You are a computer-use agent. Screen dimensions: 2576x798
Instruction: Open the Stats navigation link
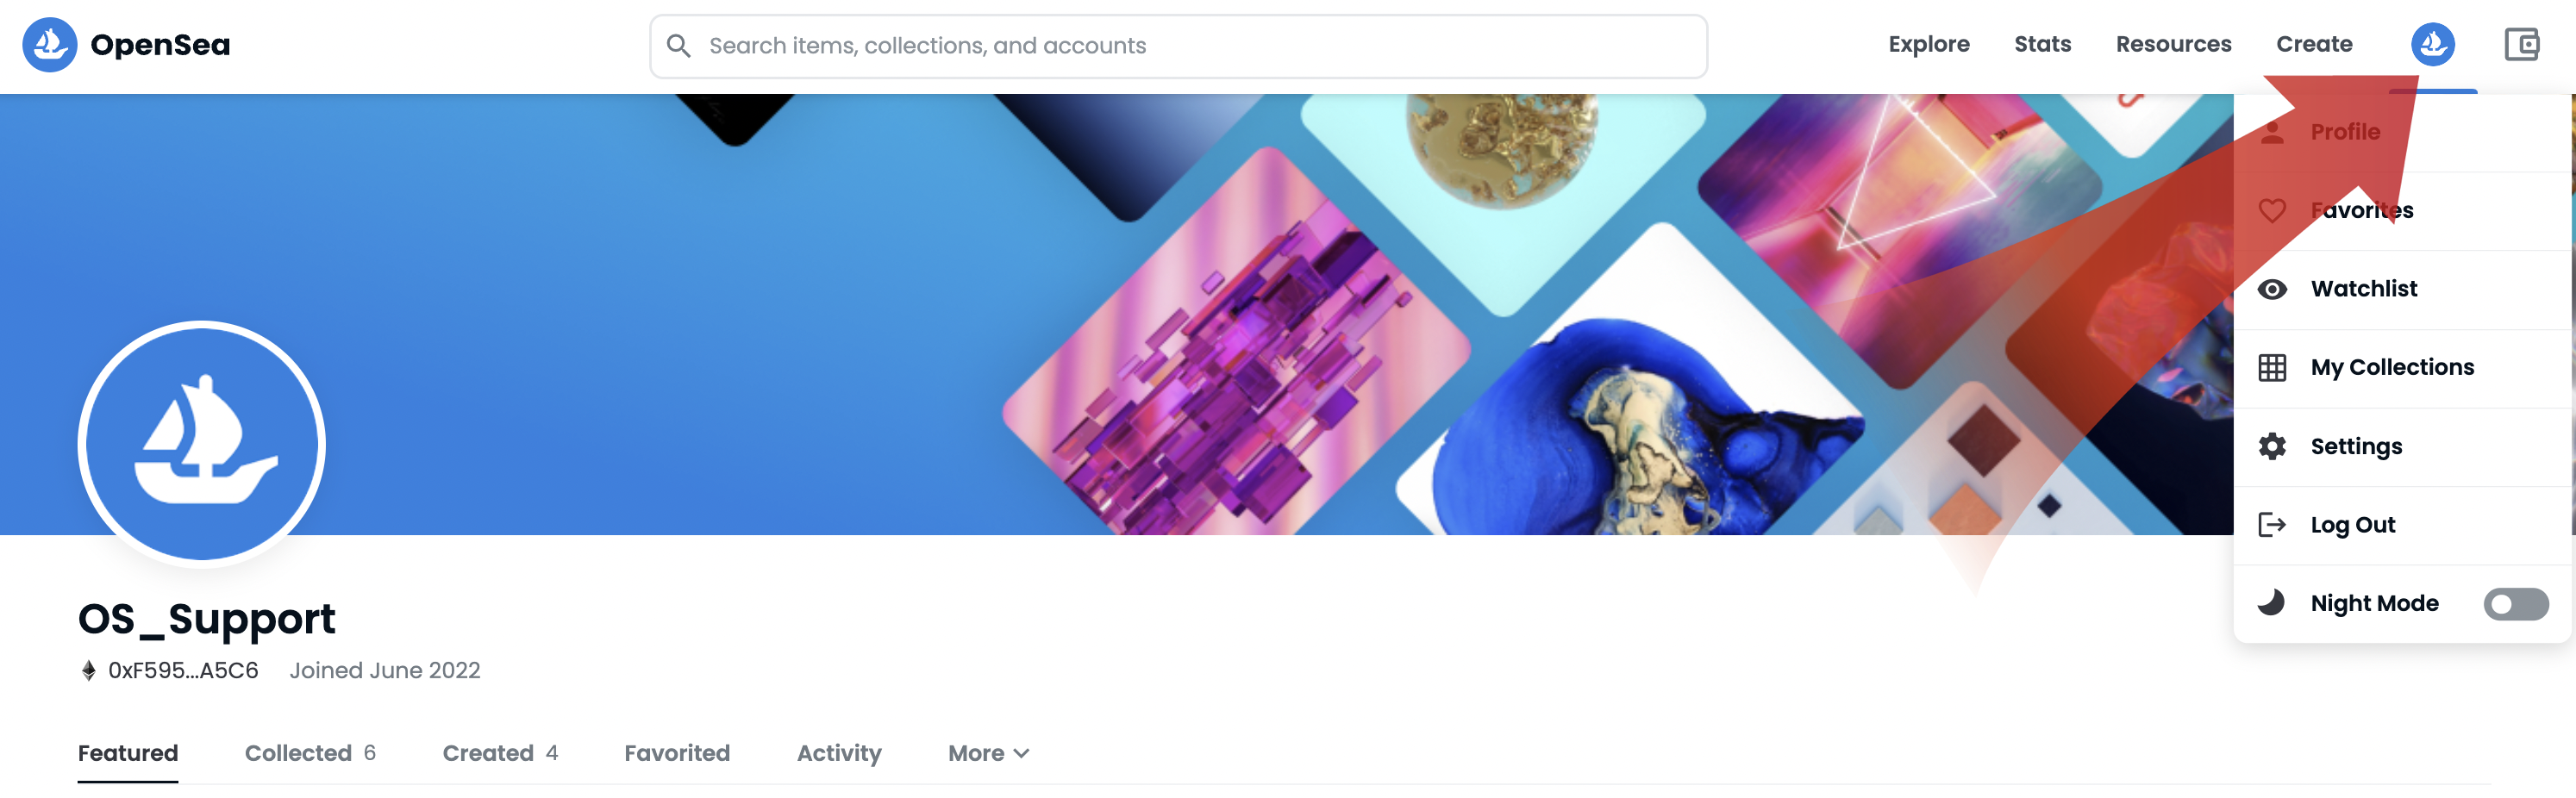coord(2042,45)
